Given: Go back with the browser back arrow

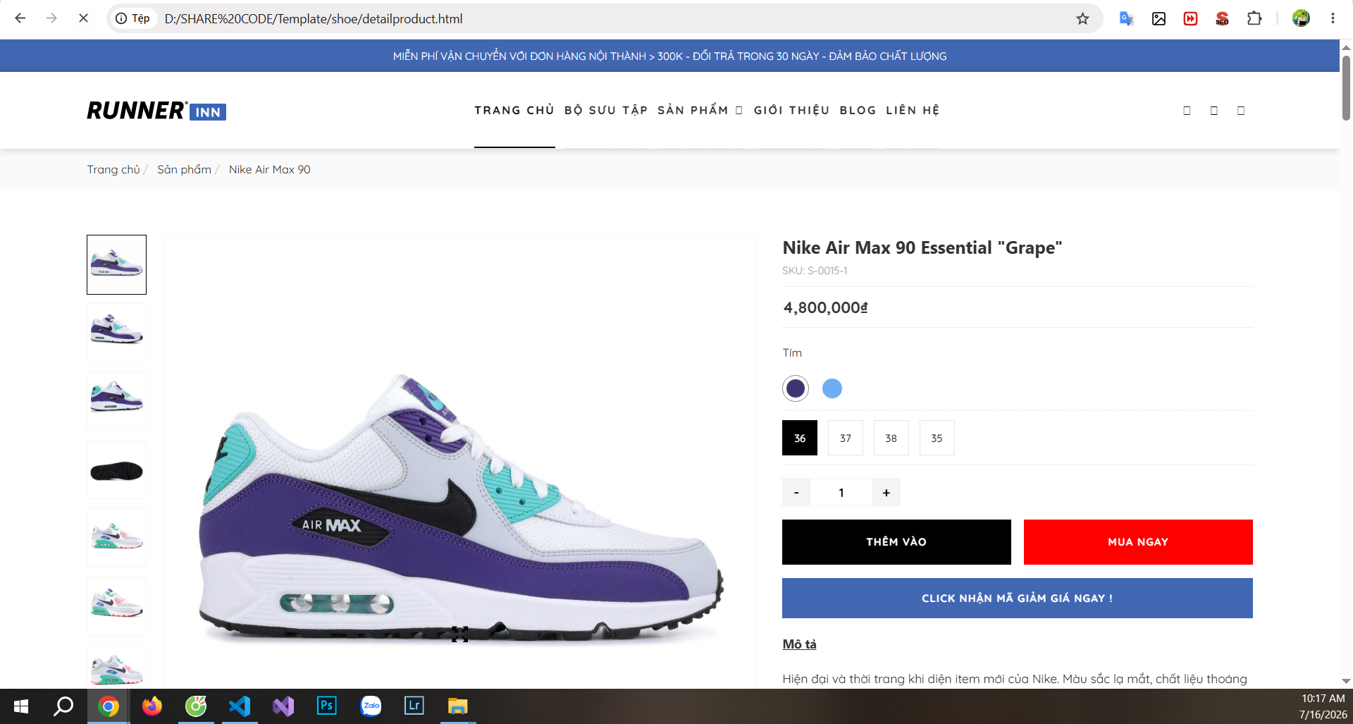Looking at the screenshot, I should (20, 18).
